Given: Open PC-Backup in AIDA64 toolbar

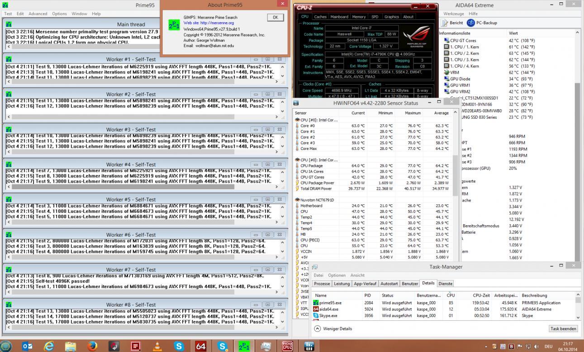Looking at the screenshot, I should (x=482, y=23).
